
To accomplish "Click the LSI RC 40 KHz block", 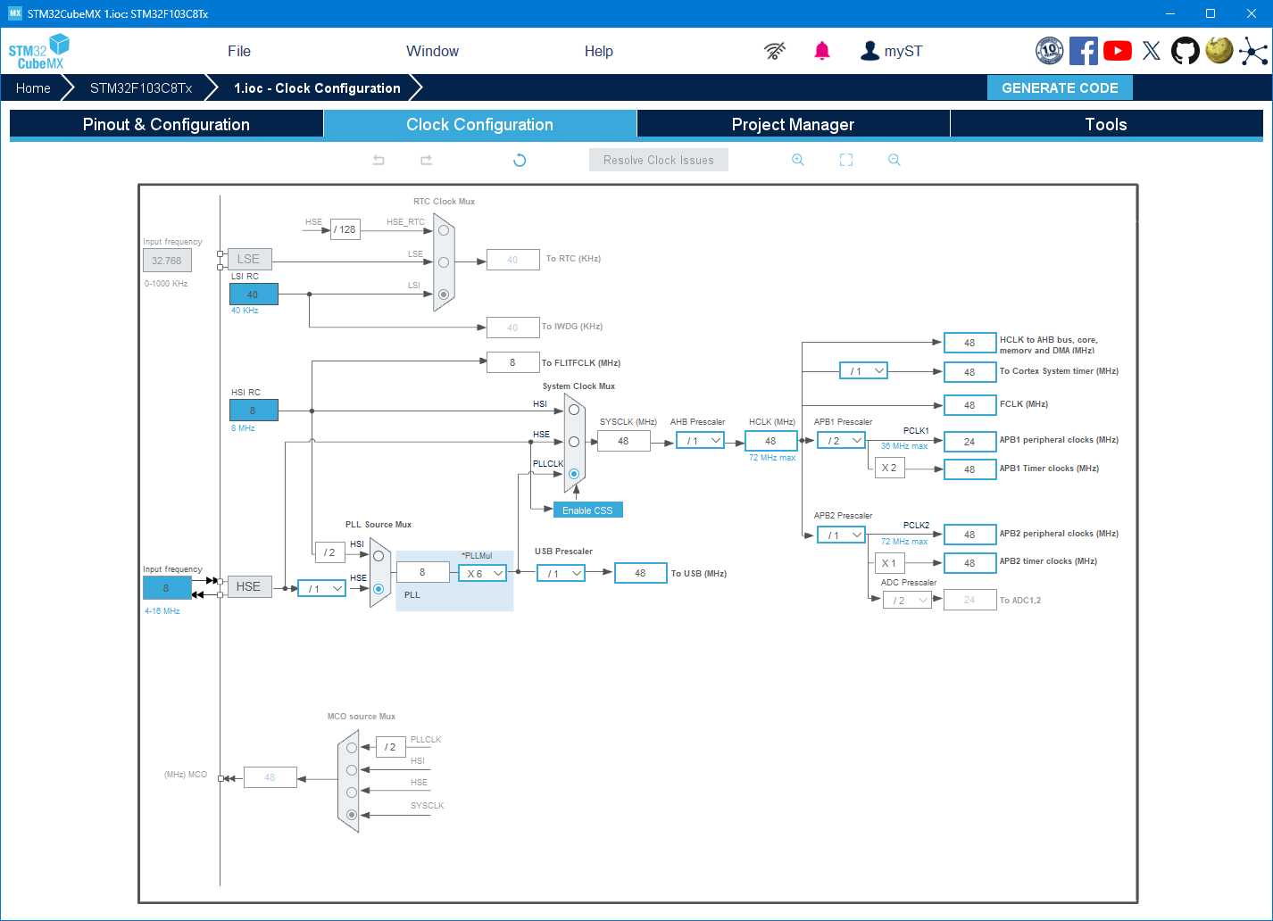I will pos(254,295).
